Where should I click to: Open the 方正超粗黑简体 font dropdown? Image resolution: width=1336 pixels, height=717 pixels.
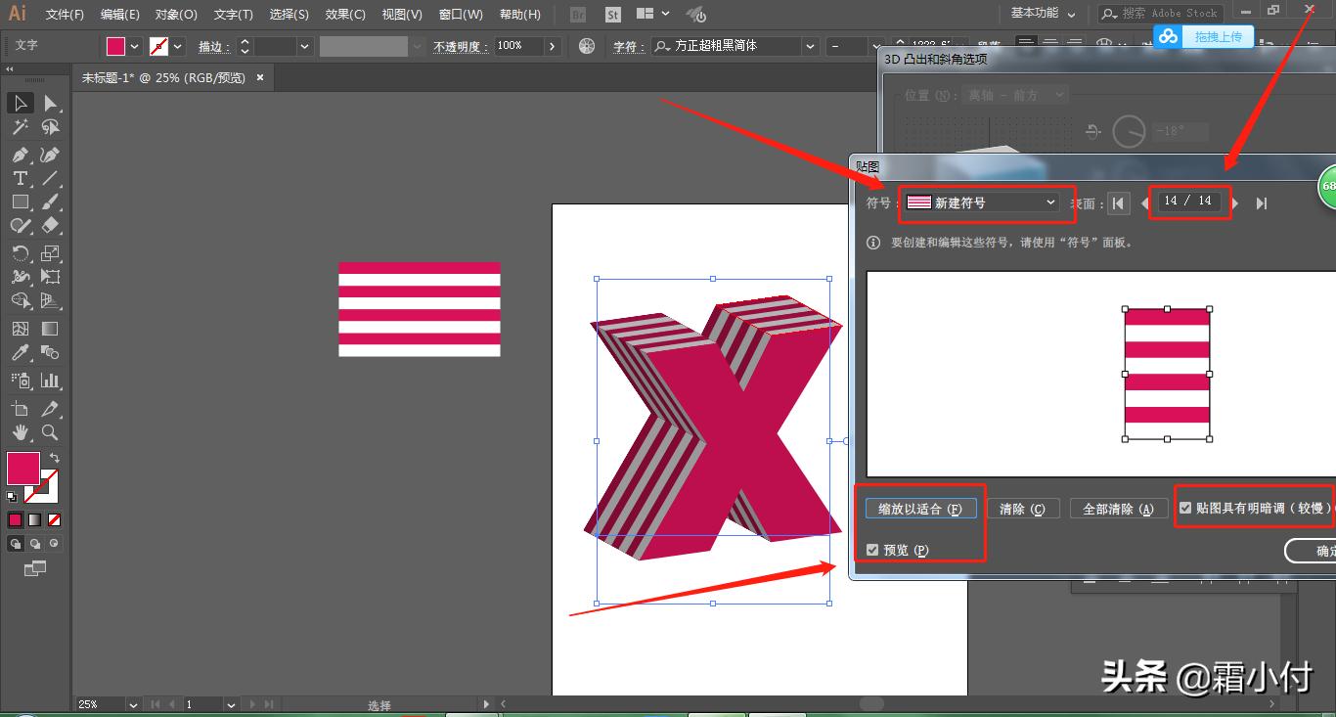(810, 45)
